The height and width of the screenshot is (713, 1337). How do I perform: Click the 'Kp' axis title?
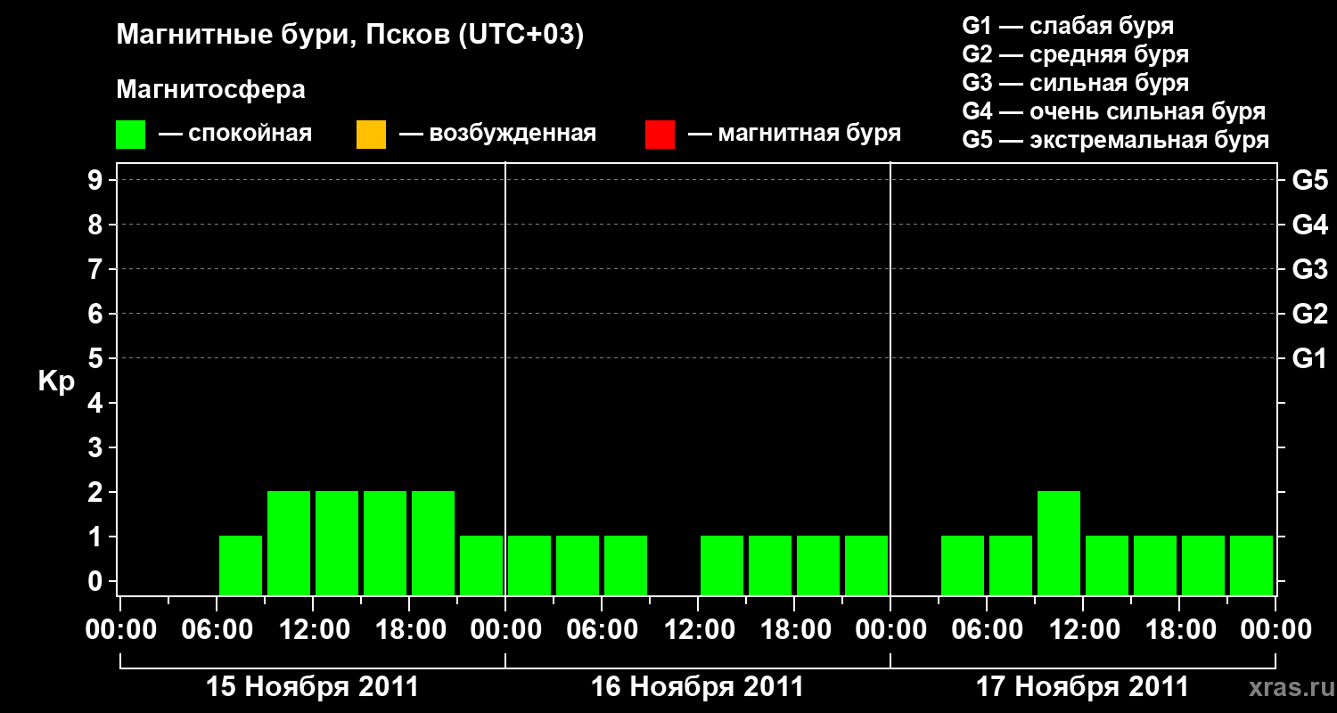(x=56, y=382)
